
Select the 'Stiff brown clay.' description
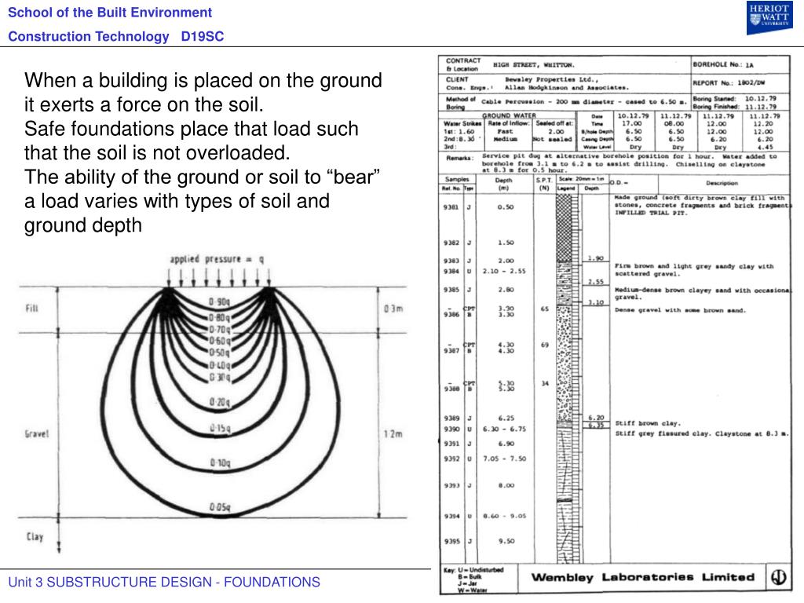(x=647, y=423)
